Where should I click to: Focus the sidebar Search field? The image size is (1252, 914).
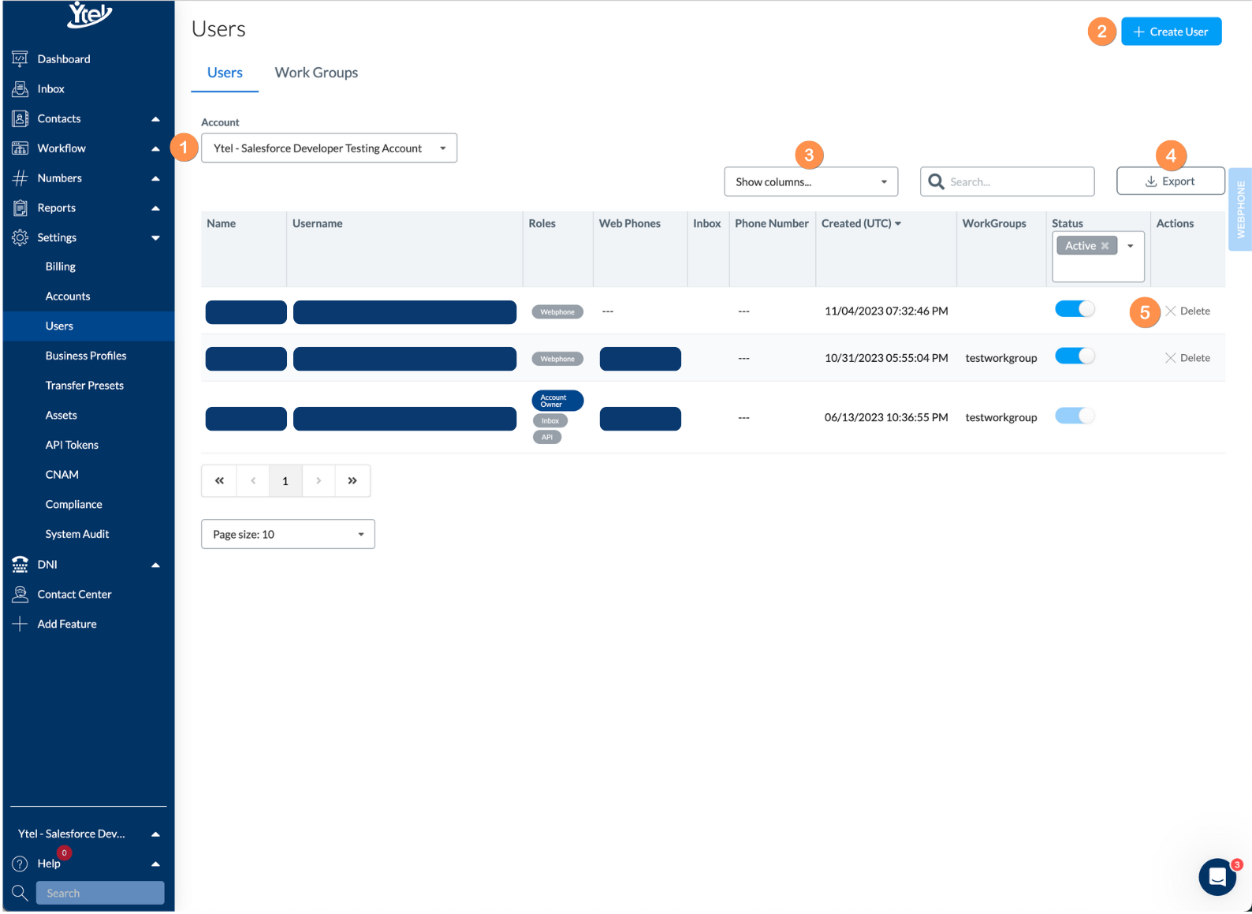[100, 893]
